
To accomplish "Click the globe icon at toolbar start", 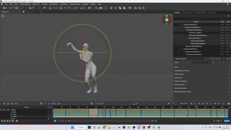I will tap(4, 8).
